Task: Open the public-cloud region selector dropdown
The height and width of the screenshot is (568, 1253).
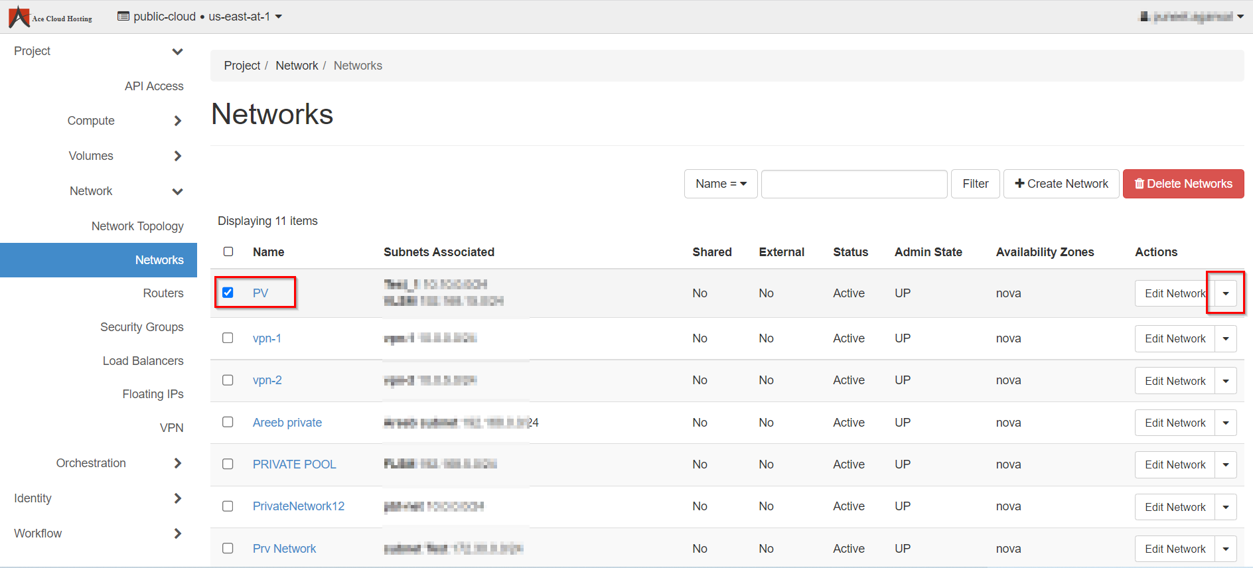Action: (x=200, y=17)
